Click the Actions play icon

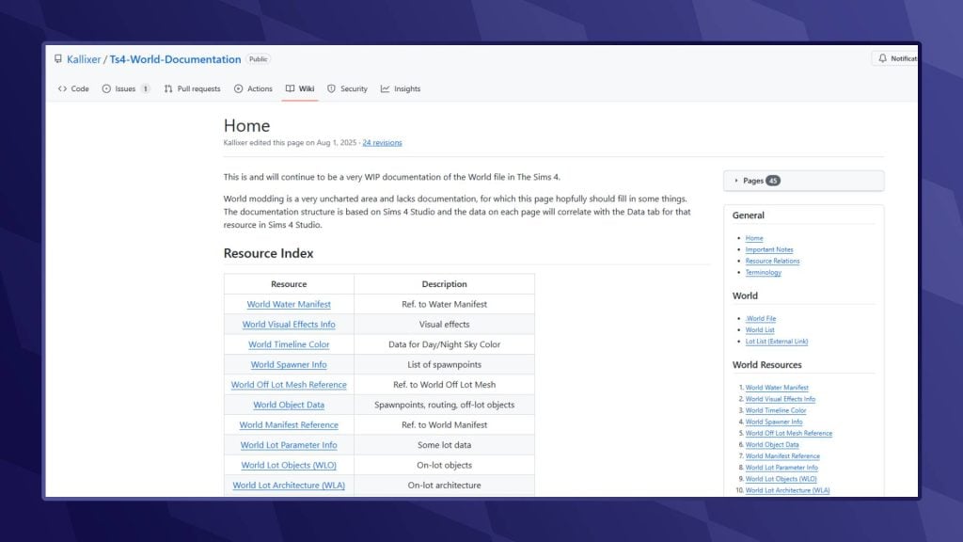click(239, 88)
